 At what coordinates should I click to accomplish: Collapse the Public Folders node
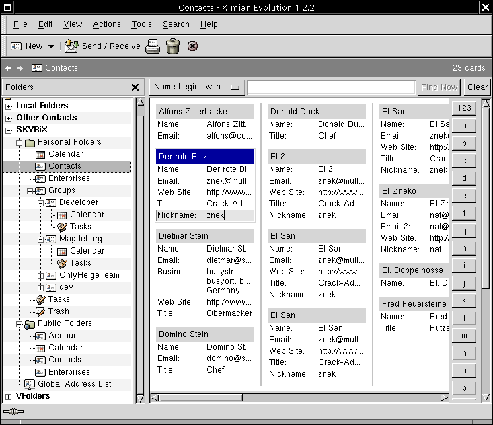pyautogui.click(x=20, y=324)
